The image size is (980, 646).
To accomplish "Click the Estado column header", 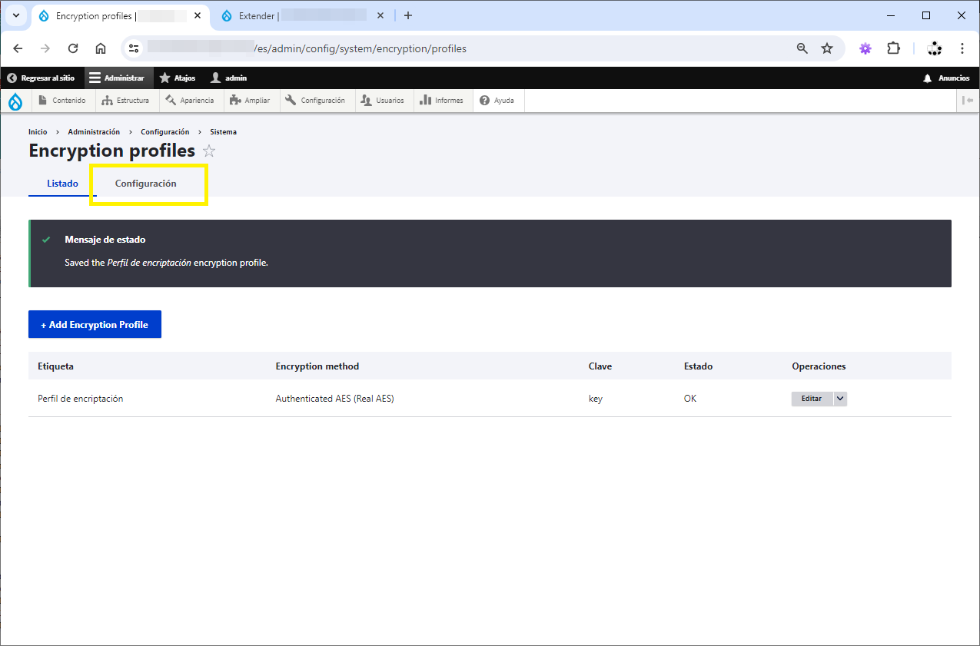I will (698, 366).
